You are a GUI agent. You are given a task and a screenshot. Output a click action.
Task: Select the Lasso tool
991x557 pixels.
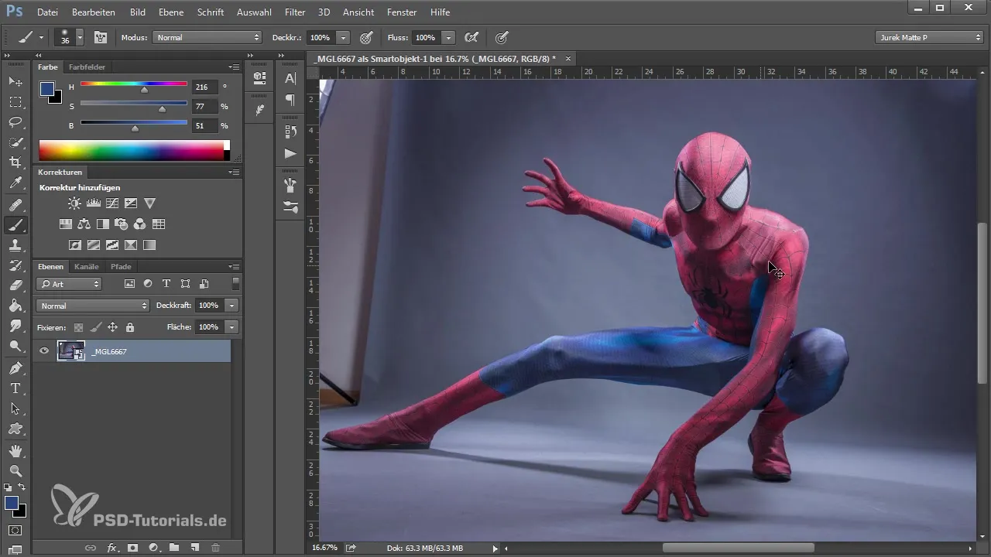(x=15, y=122)
